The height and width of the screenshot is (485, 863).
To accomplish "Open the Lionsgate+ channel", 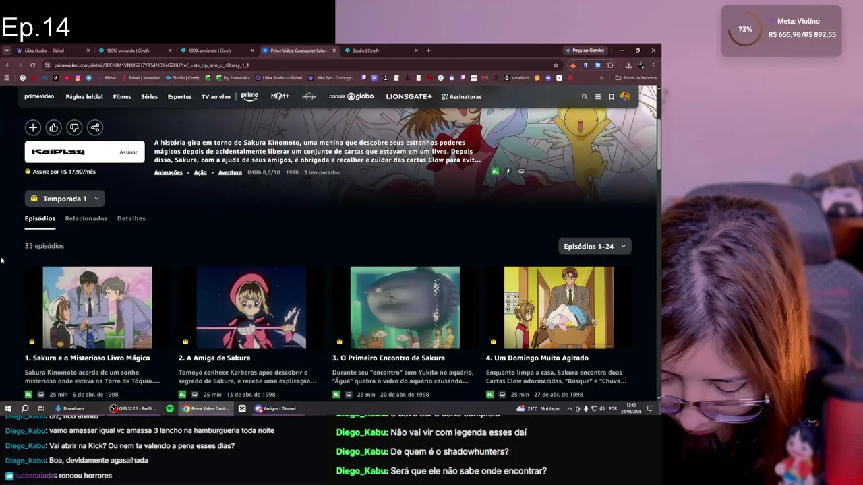I will pos(409,97).
